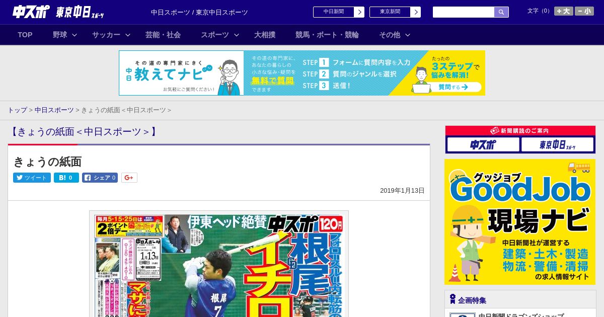Expand その他 dropdown chevron

408,35
